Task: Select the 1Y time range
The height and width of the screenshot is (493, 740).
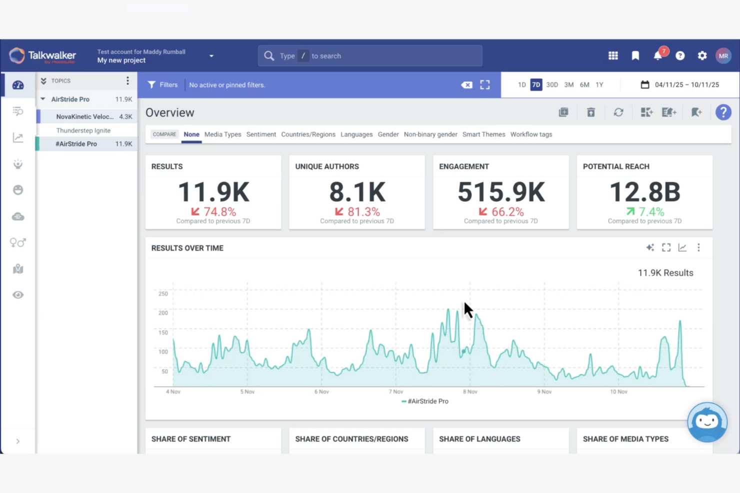Action: coord(599,85)
